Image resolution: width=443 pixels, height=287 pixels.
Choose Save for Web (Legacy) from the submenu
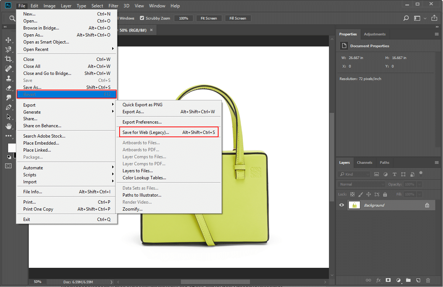pos(147,132)
